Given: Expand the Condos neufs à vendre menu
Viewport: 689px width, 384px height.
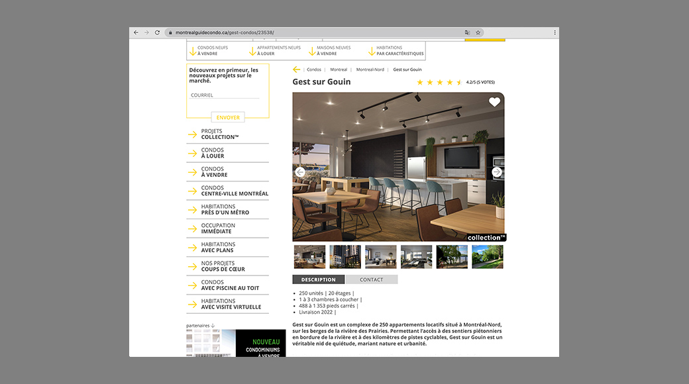Looking at the screenshot, I should (x=211, y=50).
